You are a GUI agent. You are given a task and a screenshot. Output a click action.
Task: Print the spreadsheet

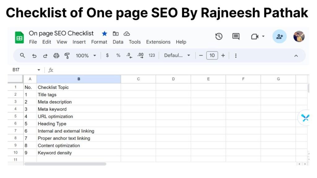[x=56, y=56]
